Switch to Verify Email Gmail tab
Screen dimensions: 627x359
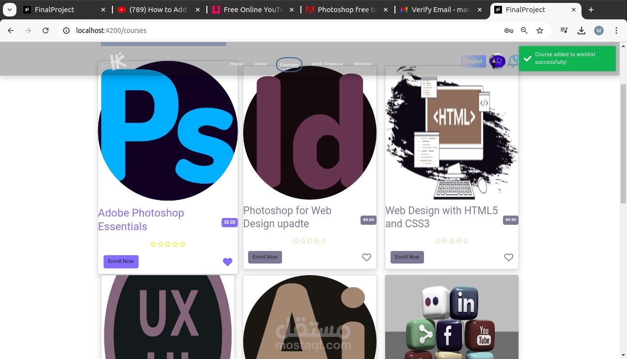(441, 10)
